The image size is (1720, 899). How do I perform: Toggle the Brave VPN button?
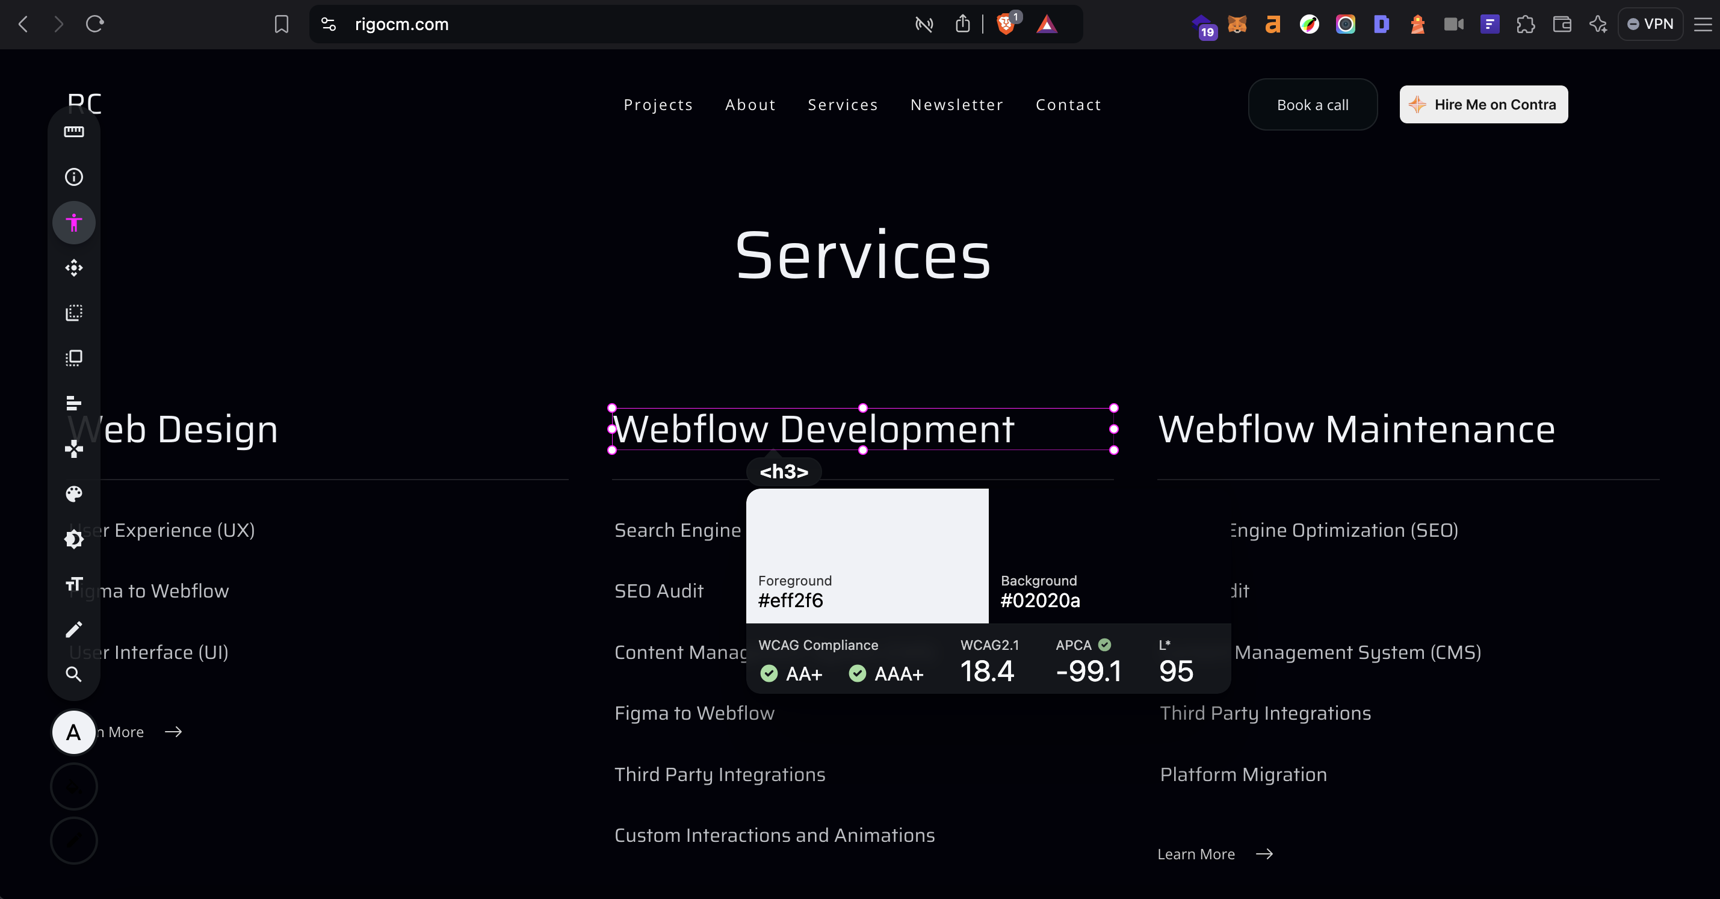[x=1650, y=24]
